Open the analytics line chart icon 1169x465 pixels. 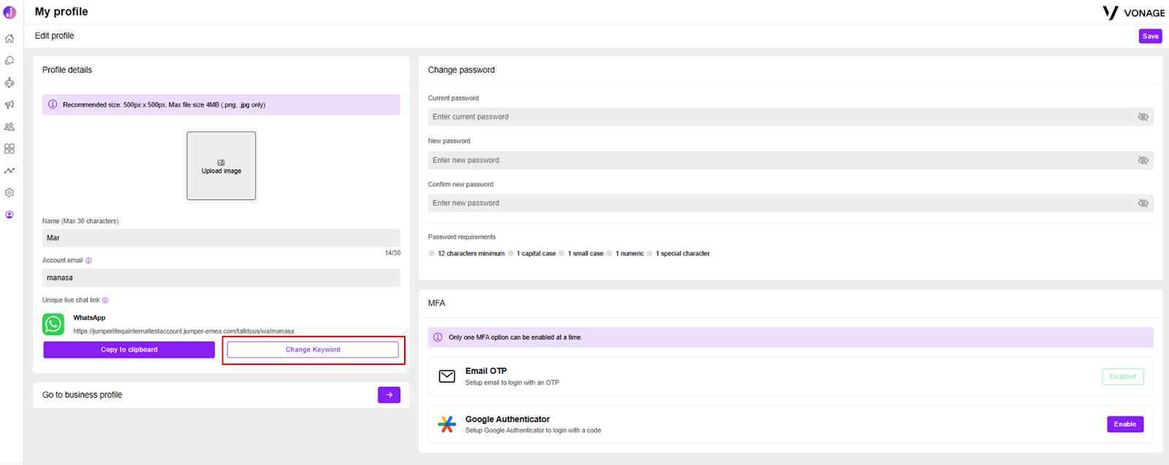click(x=9, y=171)
